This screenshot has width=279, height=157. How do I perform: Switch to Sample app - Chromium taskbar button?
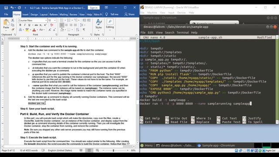click(216, 145)
